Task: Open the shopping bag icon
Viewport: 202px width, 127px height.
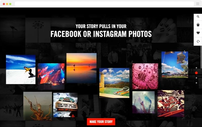Action: [x=198, y=25]
